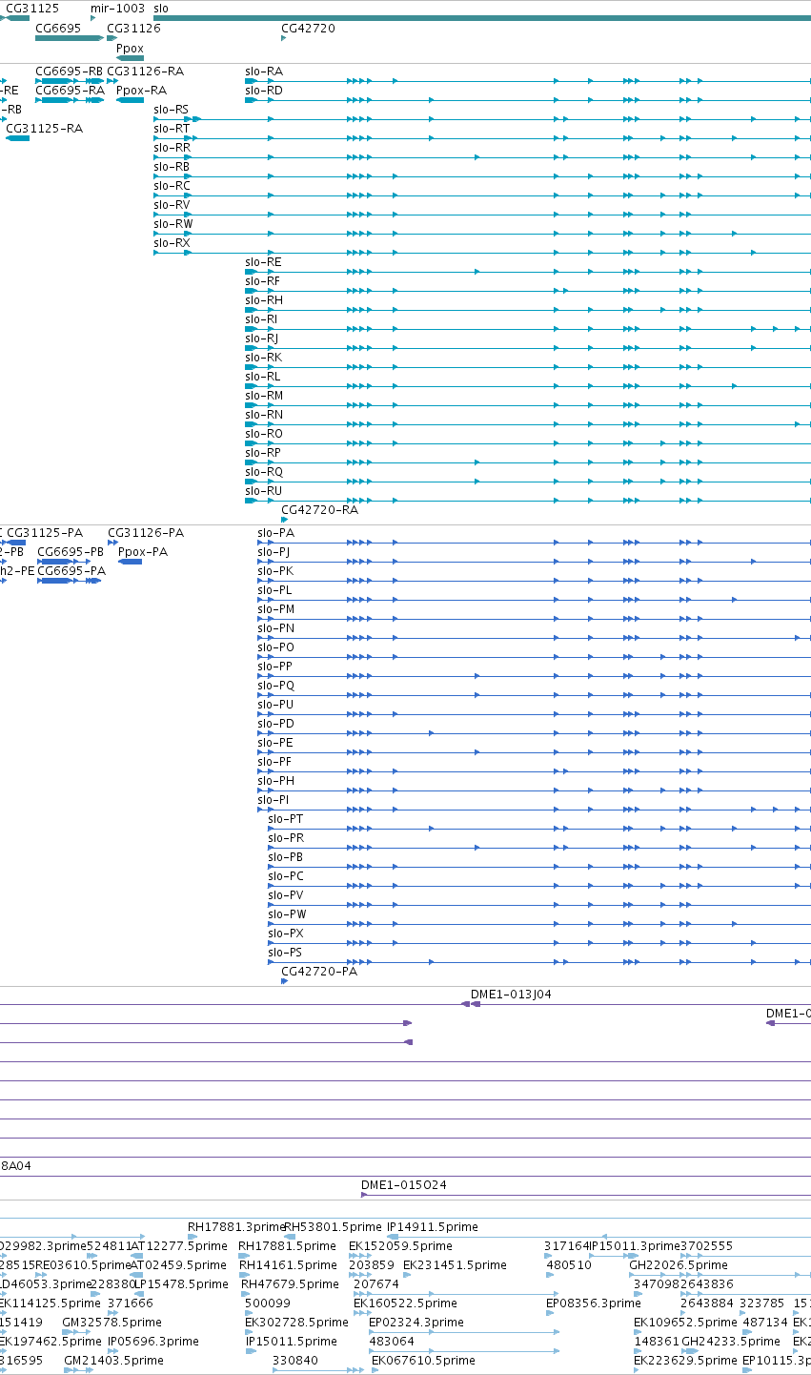Select the Ppox gene glyph
811x1375 pixels.
130,58
